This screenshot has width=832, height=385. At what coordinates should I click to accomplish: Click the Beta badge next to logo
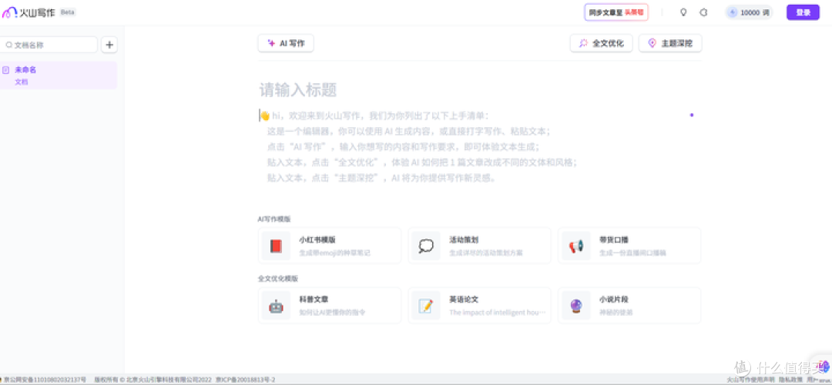click(x=67, y=12)
